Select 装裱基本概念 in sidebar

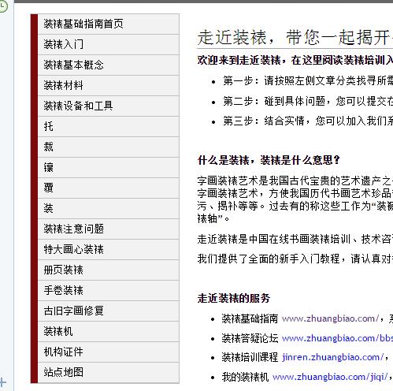[x=109, y=65]
